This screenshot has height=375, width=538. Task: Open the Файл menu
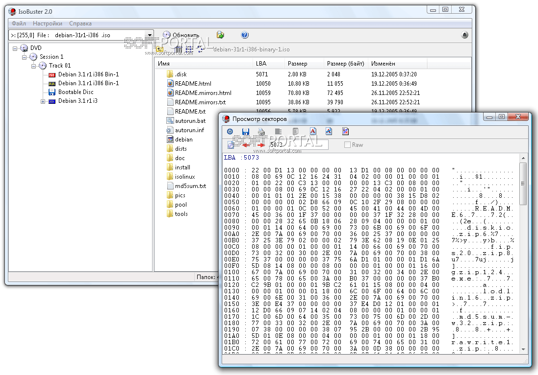[x=19, y=23]
